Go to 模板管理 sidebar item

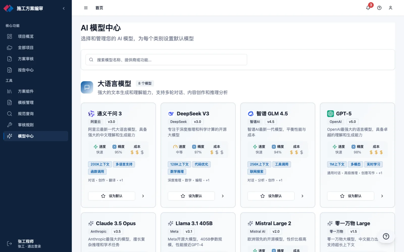click(36, 103)
